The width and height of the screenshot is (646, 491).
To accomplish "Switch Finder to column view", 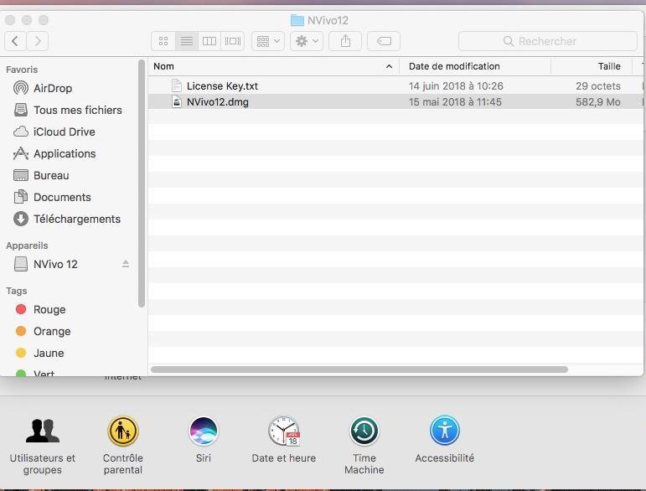I will (x=209, y=41).
